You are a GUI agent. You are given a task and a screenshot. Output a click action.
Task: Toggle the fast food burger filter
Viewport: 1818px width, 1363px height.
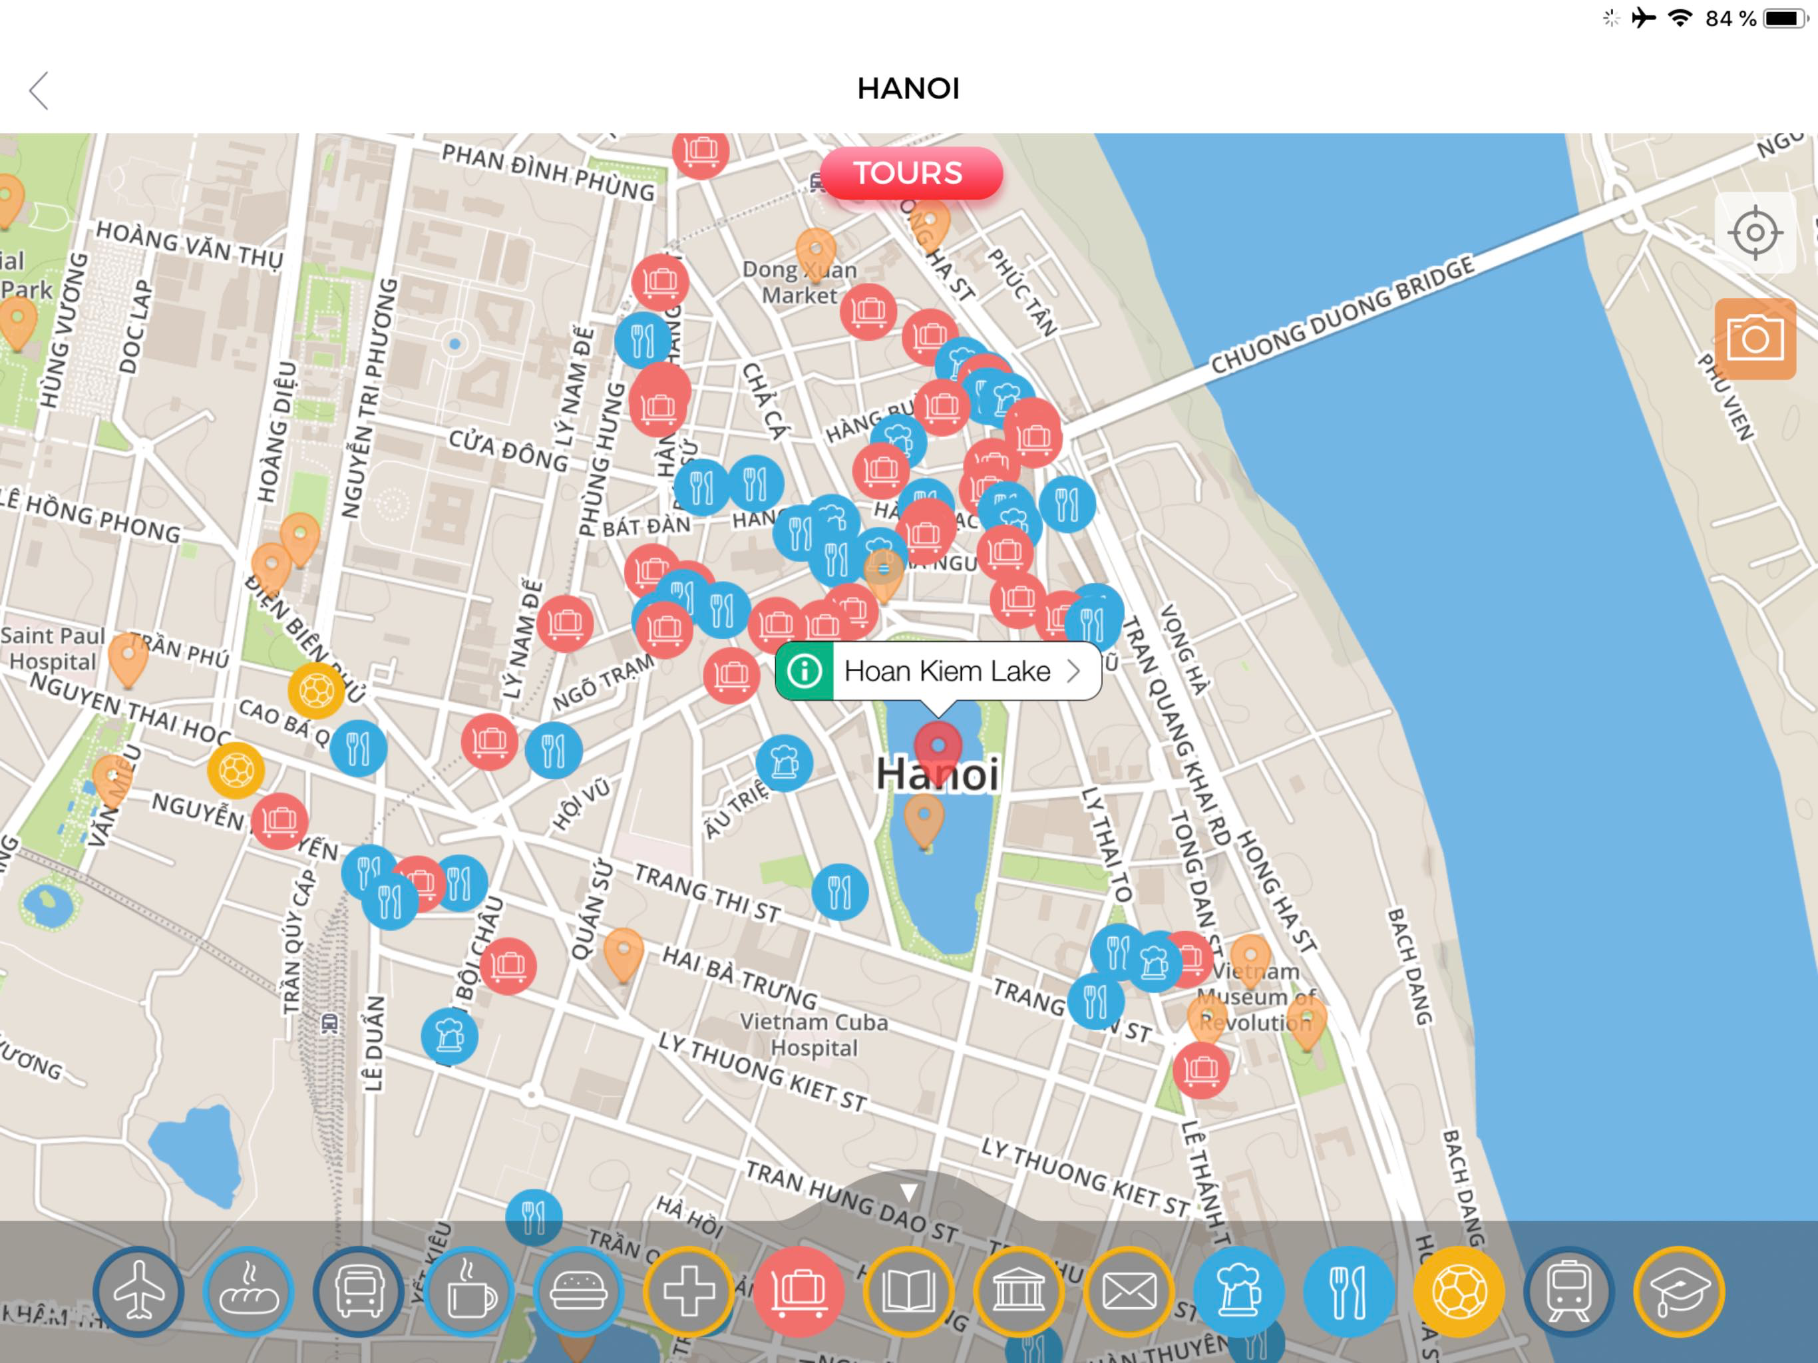coord(578,1292)
